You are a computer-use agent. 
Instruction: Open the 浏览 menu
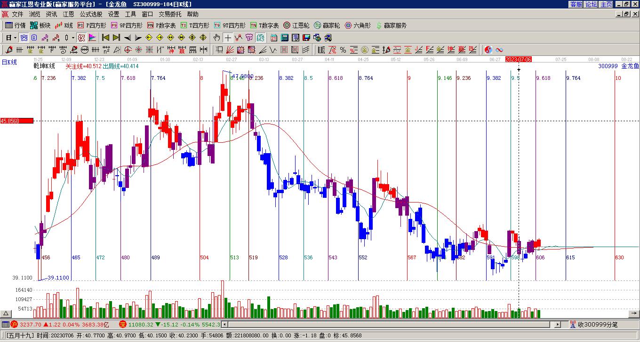[x=34, y=15]
